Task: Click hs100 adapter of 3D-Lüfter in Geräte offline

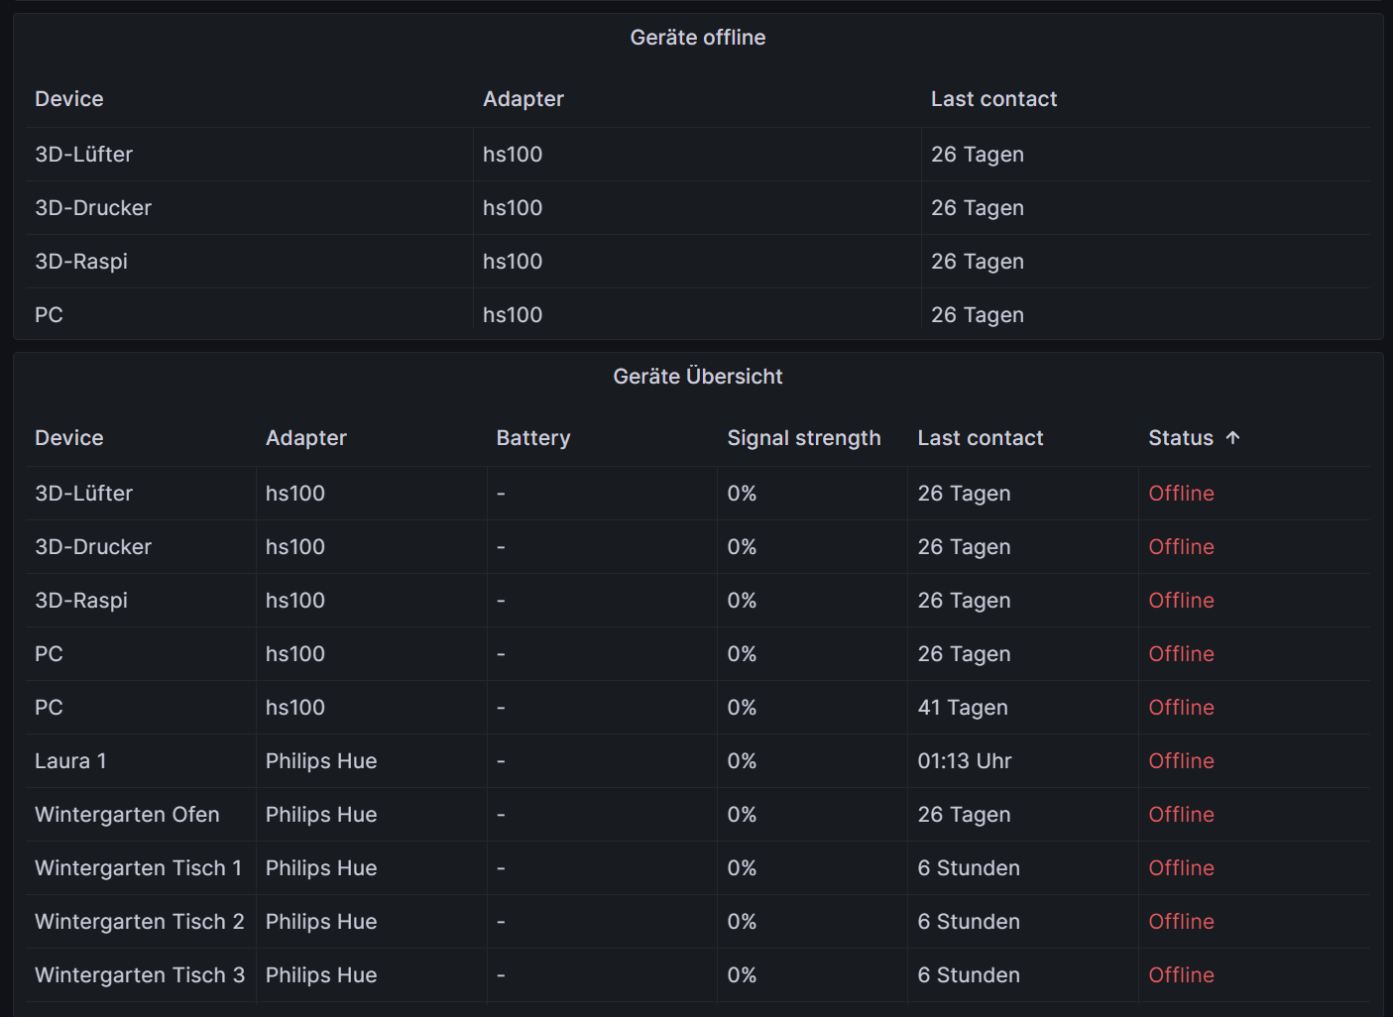Action: 513,155
